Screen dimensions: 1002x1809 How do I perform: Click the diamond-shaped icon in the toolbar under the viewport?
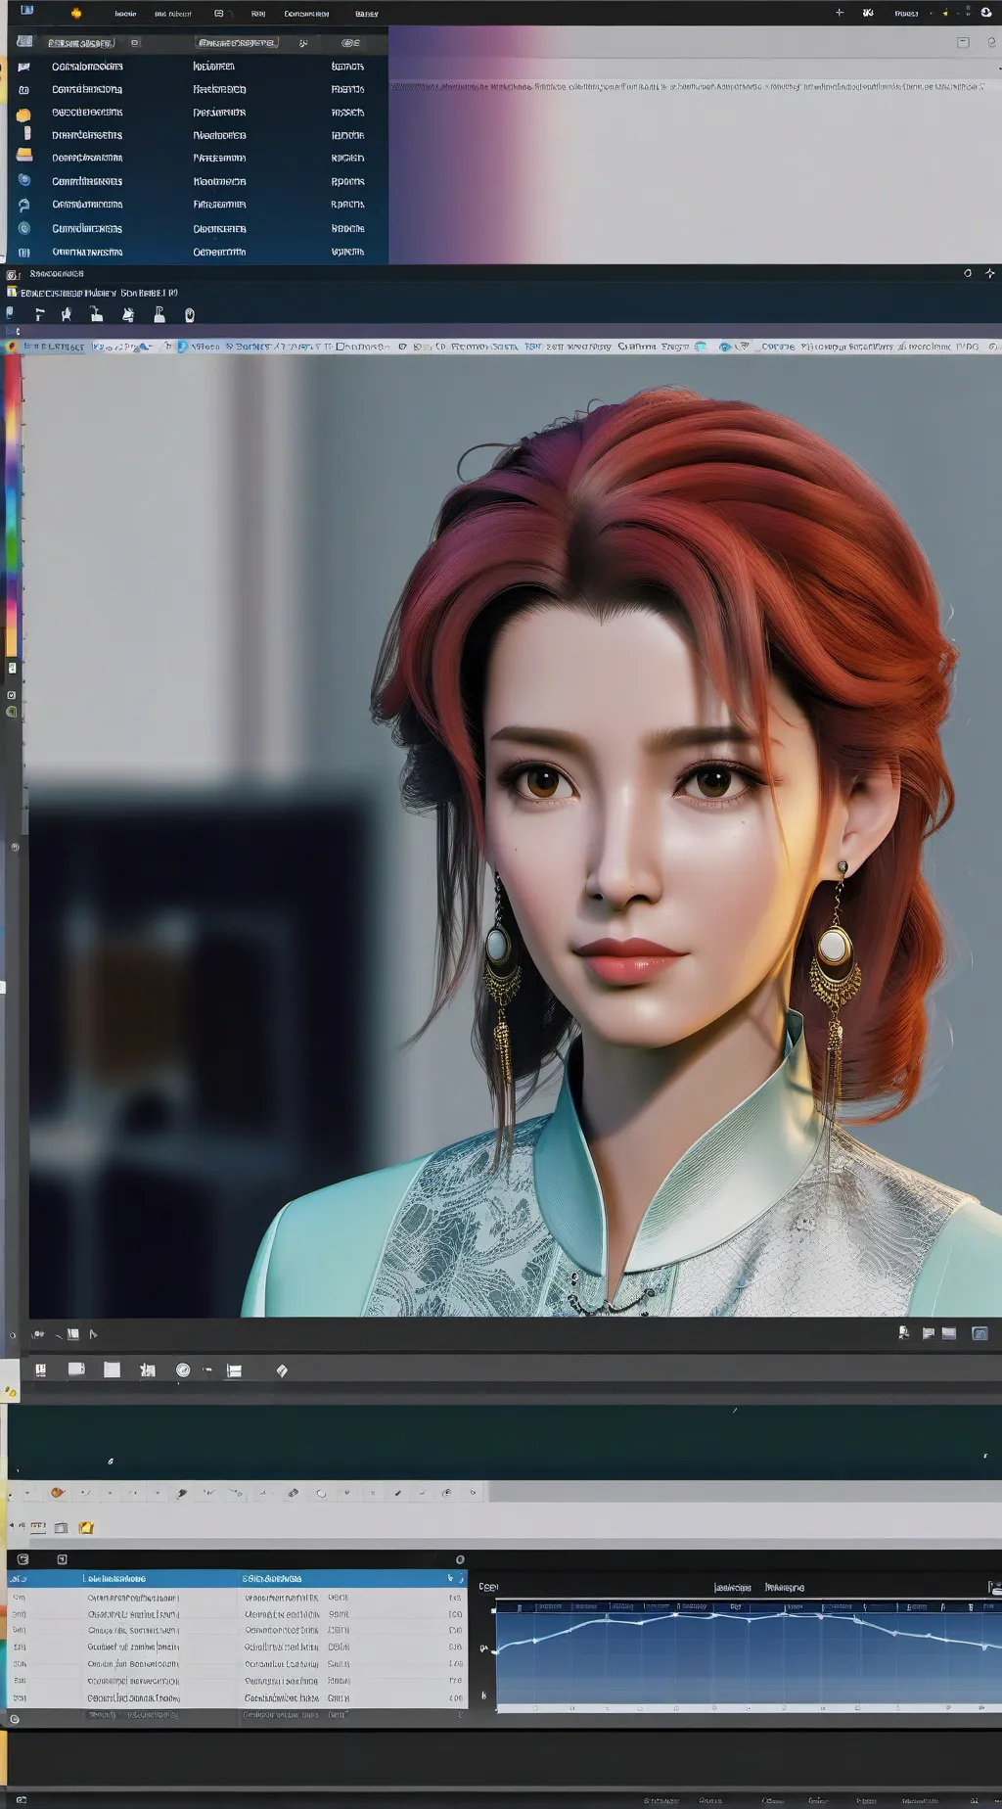coord(282,1370)
